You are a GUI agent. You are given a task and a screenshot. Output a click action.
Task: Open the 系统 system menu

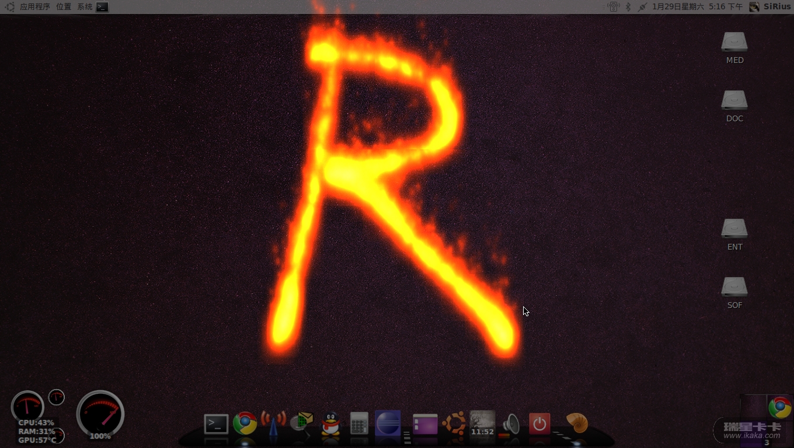click(85, 7)
